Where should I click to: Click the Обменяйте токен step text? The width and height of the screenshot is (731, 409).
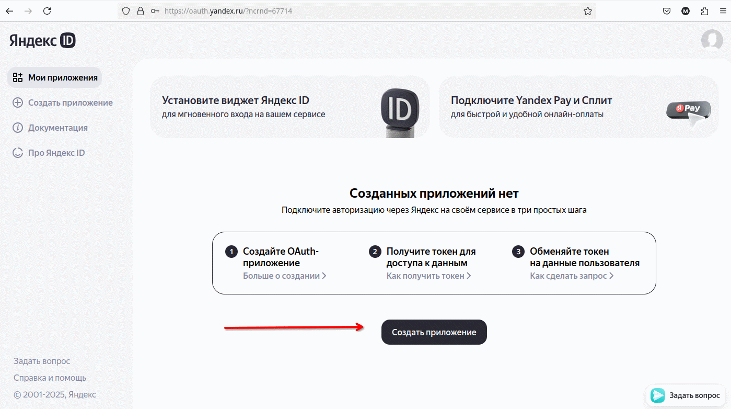(x=585, y=257)
